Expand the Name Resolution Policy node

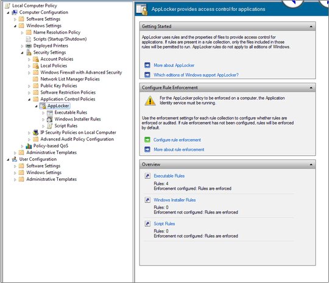pyautogui.click(x=22, y=33)
